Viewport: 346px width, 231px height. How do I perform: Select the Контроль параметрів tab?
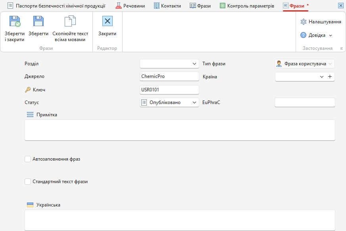(x=247, y=6)
